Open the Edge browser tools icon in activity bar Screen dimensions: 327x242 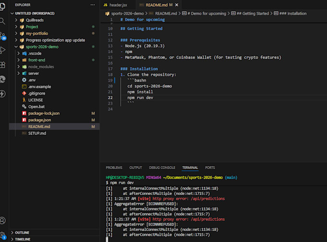pyautogui.click(x=2, y=79)
